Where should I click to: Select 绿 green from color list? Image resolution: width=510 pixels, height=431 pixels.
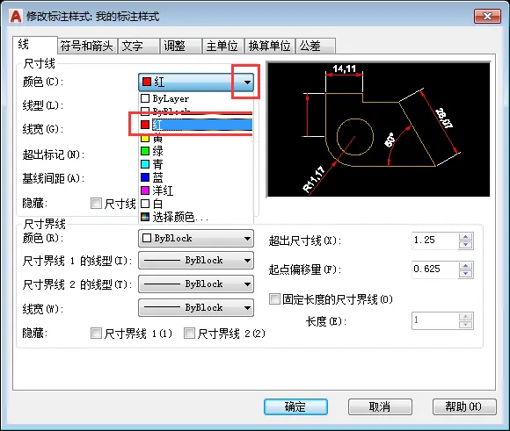click(196, 151)
